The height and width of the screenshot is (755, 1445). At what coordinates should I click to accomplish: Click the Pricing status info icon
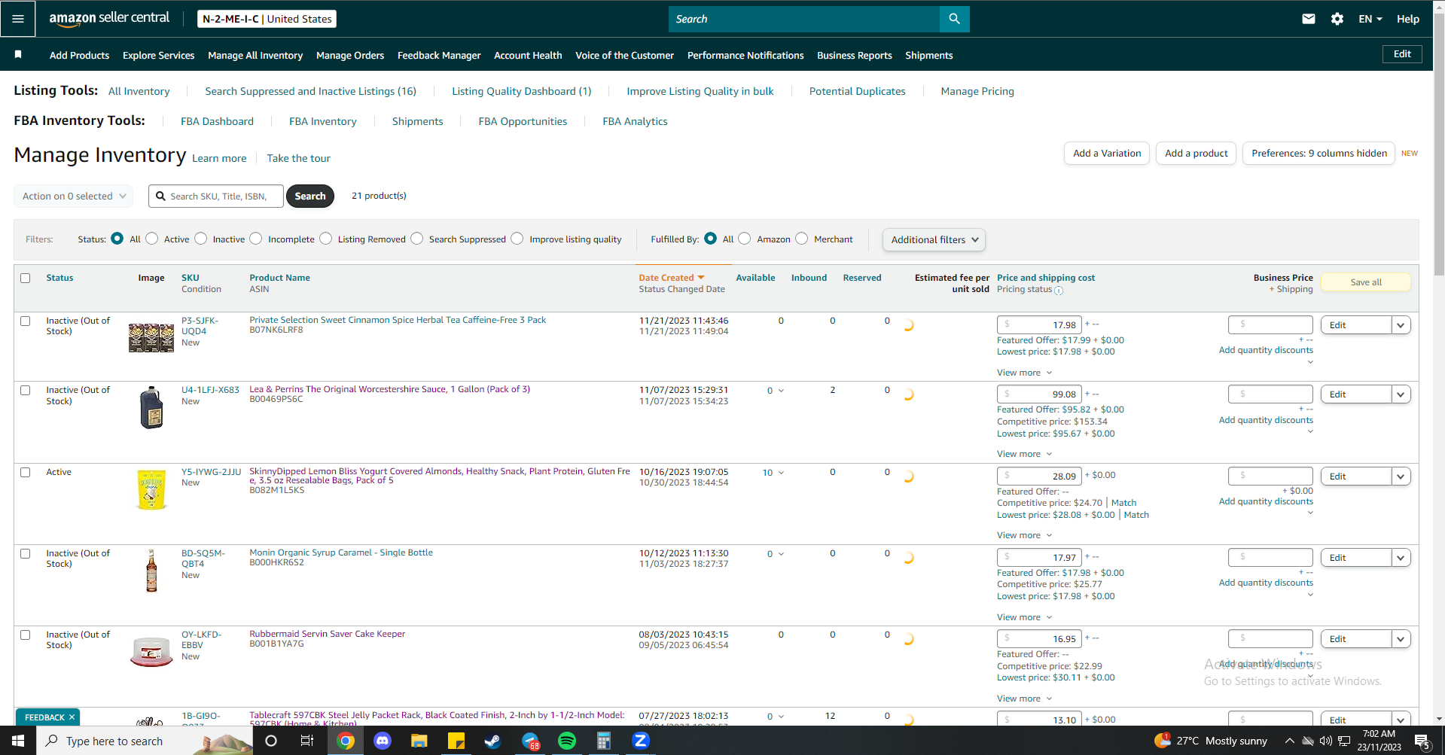1059,291
